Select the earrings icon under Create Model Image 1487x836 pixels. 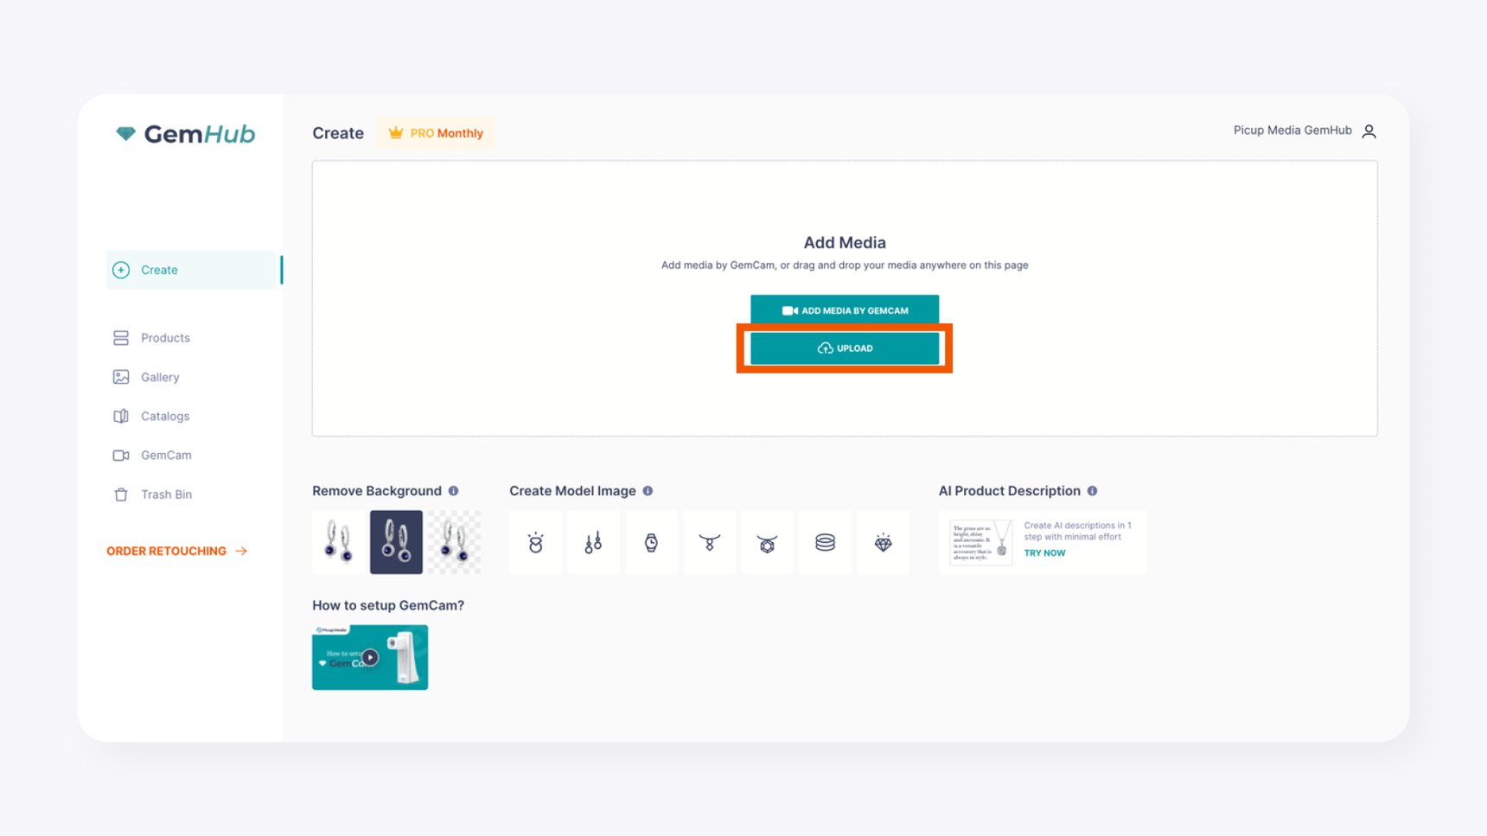click(x=594, y=542)
